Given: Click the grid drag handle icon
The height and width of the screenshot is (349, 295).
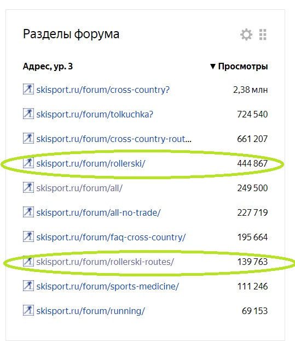Looking at the screenshot, I should pyautogui.click(x=263, y=34).
